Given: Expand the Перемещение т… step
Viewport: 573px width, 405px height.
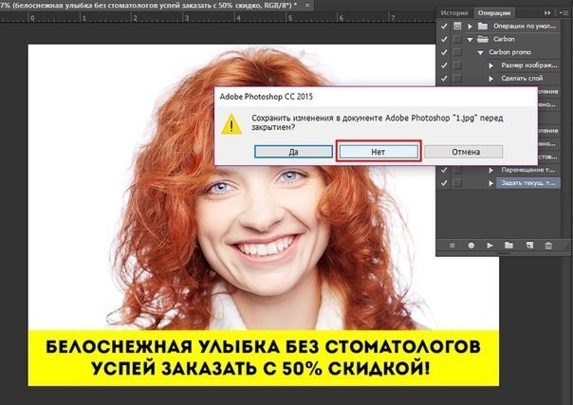Looking at the screenshot, I should [490, 170].
